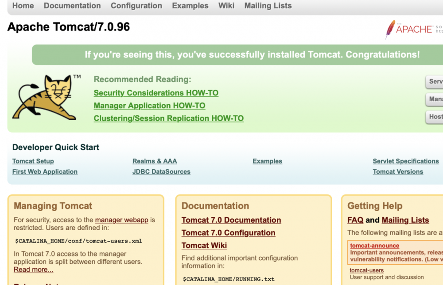Open the Home navigation item
Image resolution: width=443 pixels, height=285 pixels.
23,6
